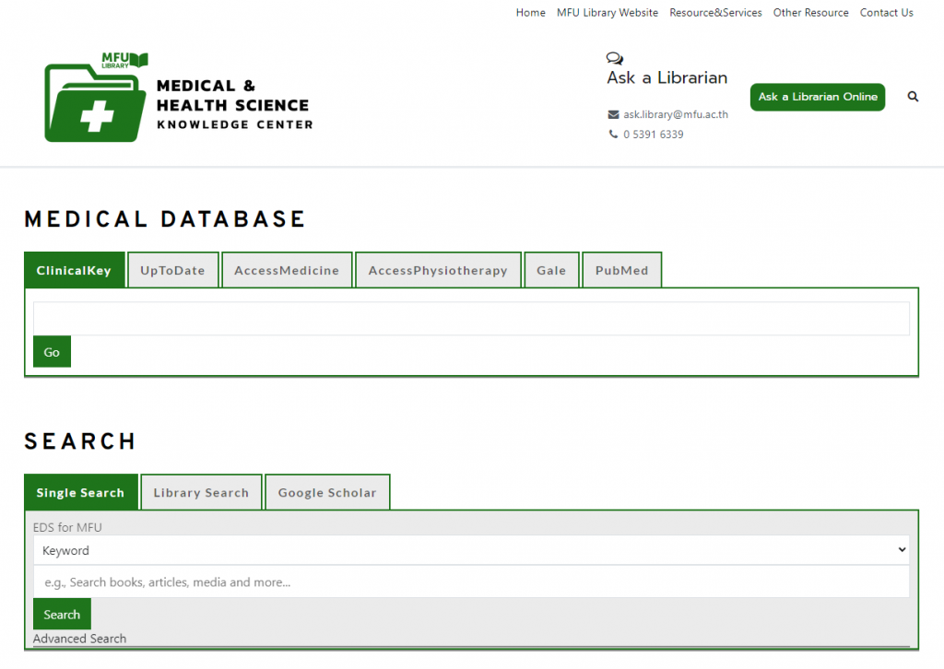Switch to the Gale database tab

pyautogui.click(x=551, y=271)
